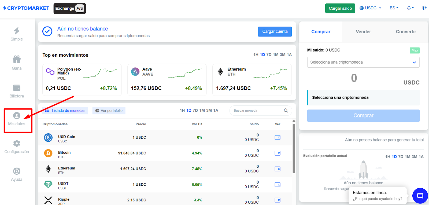Select 7D range in Top en movimientos
The height and width of the screenshot is (205, 429).
[269, 55]
